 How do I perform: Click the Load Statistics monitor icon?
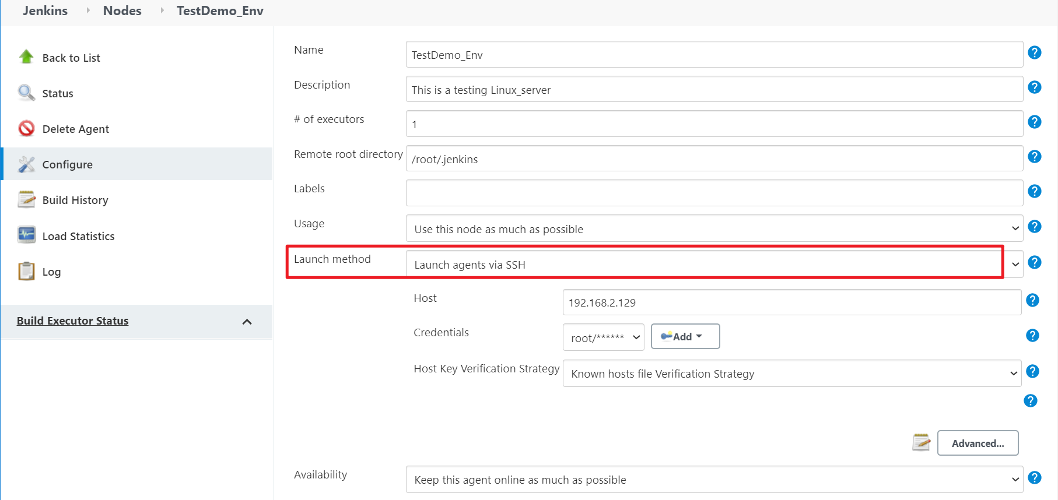(26, 235)
